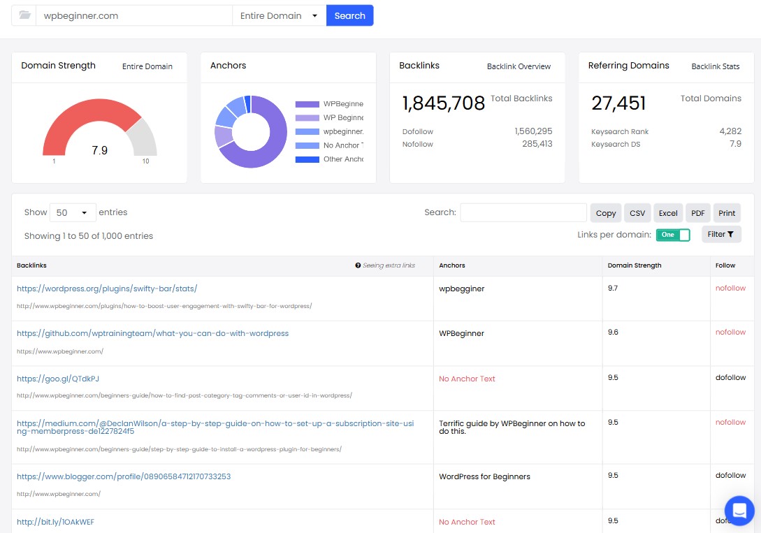Click the 'wpbegginer' anchor text cell
This screenshot has width=761, height=533.
pyautogui.click(x=461, y=289)
